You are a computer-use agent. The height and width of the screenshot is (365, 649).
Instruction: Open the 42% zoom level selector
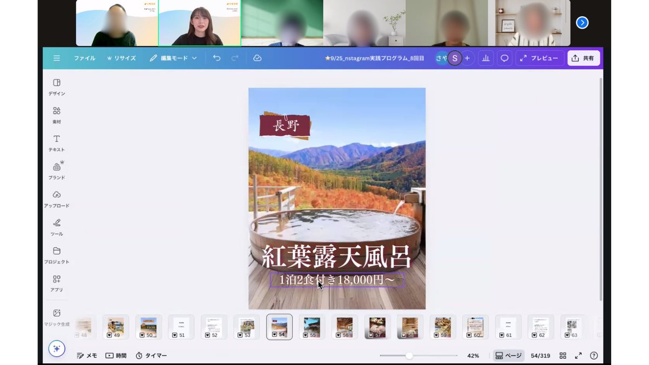point(473,355)
